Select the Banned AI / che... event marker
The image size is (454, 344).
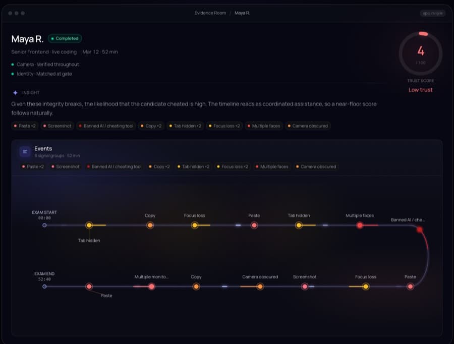coord(420,230)
